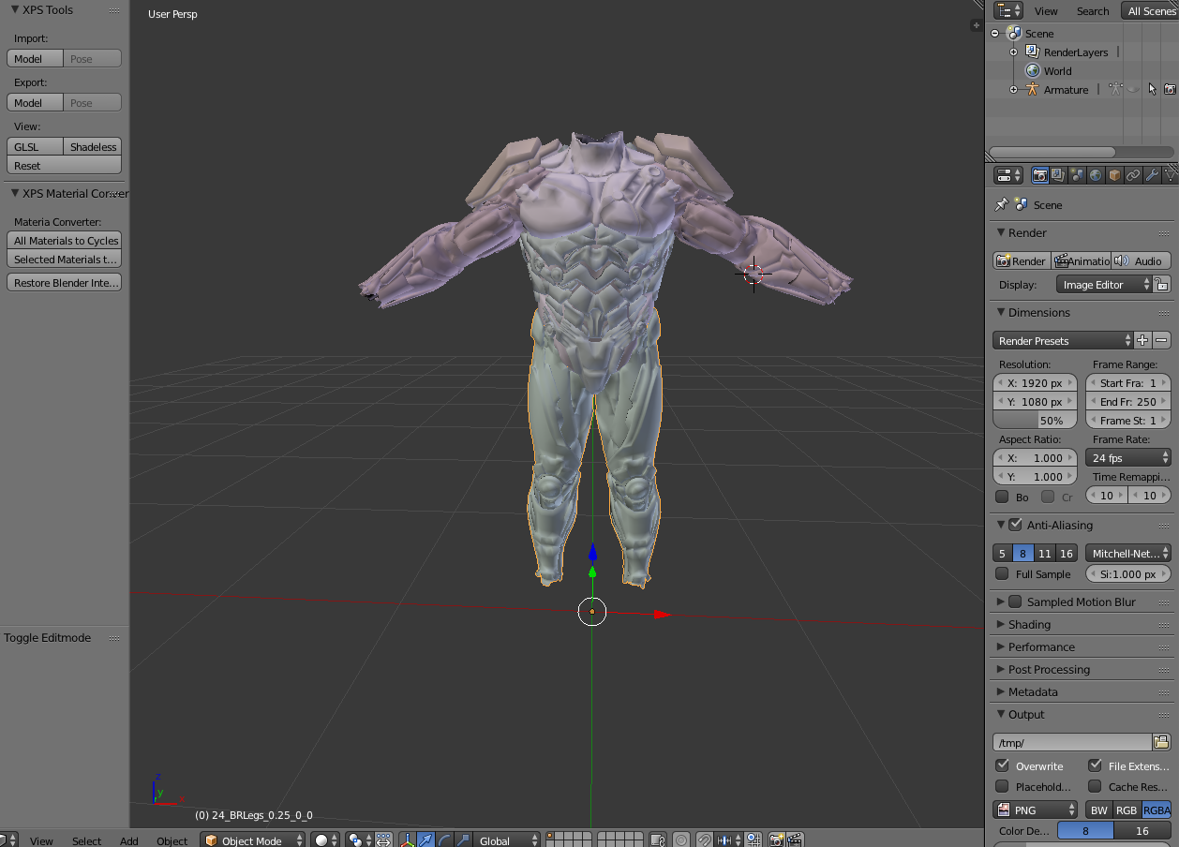Select the scale manipulator icon
The width and height of the screenshot is (1179, 847).
point(462,840)
